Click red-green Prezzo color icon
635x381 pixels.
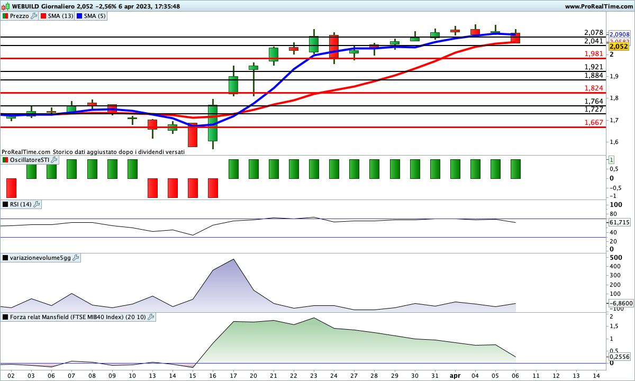[5, 16]
